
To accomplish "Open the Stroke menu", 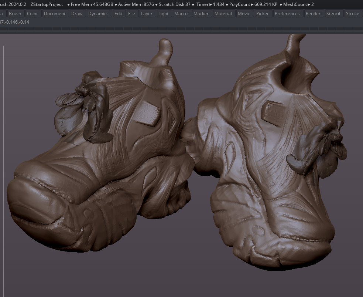I will point(352,14).
